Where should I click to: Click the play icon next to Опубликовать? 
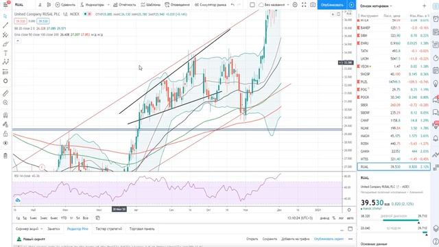pos(351,5)
